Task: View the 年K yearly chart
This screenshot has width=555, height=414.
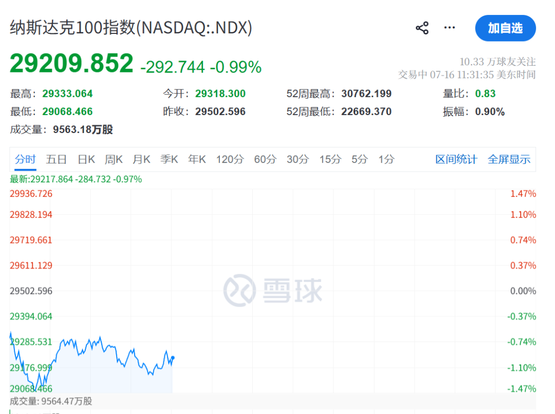Action: [197, 159]
